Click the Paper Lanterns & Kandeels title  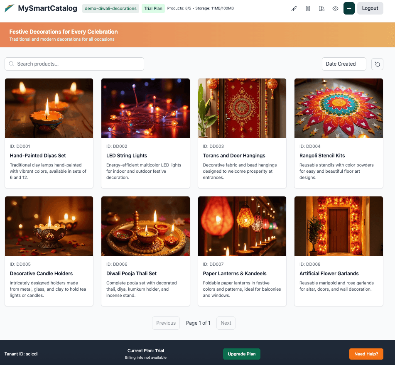pyautogui.click(x=235, y=274)
